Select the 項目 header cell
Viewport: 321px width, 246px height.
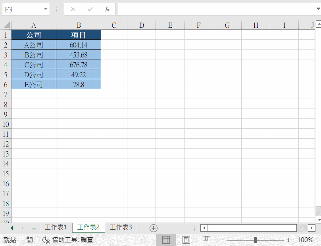click(79, 35)
